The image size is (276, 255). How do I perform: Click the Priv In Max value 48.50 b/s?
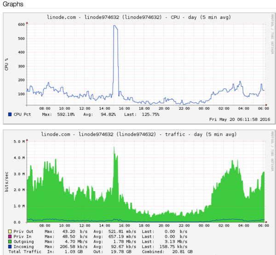[75, 237]
